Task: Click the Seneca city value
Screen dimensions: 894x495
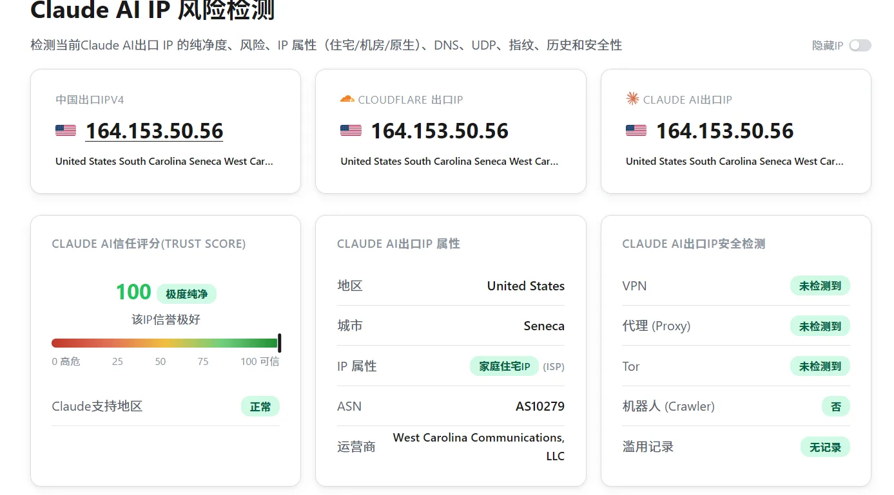Action: coord(544,326)
